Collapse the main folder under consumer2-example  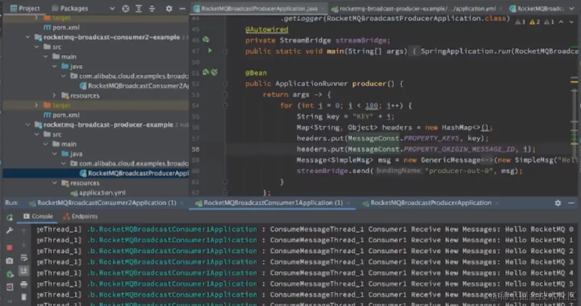[x=46, y=57]
